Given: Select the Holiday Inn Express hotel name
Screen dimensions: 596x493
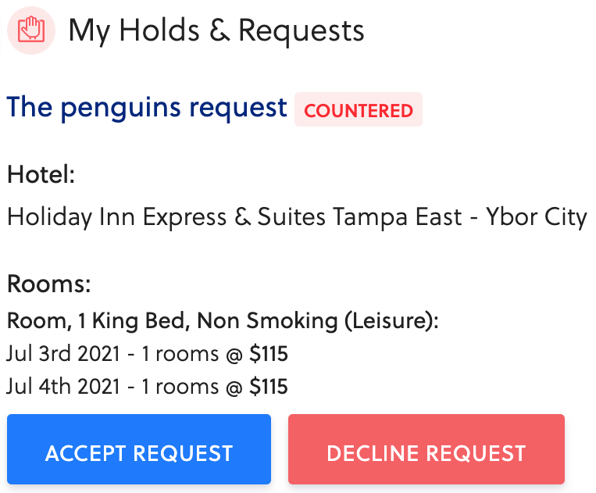Looking at the screenshot, I should pyautogui.click(x=297, y=216).
